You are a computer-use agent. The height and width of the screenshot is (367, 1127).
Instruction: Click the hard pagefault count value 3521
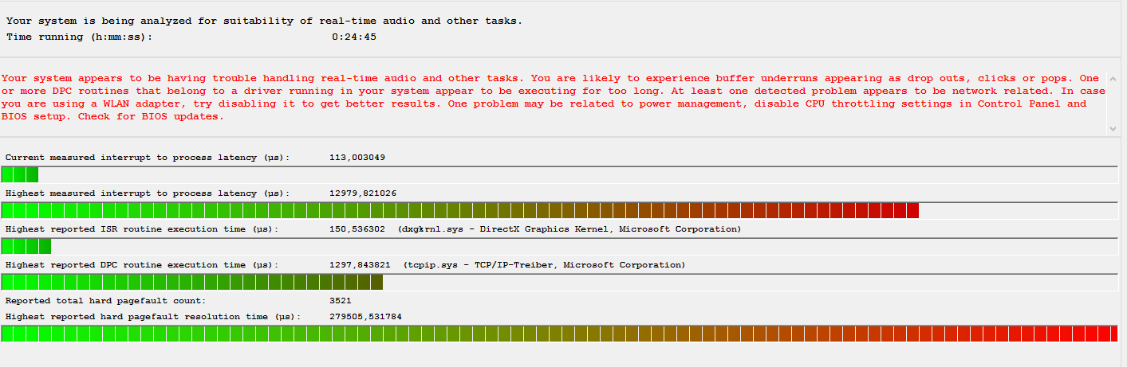click(340, 301)
